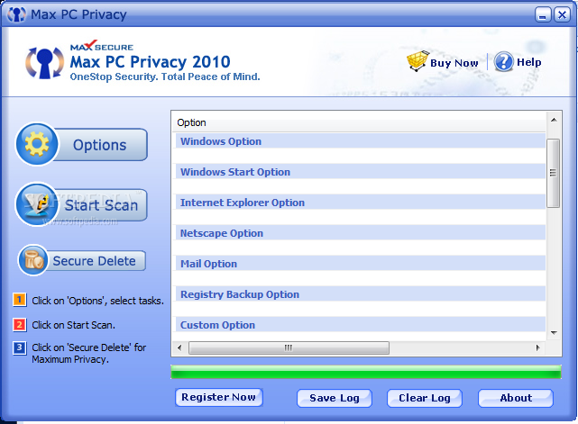Click the horizontal scrollbar thumb
The width and height of the screenshot is (578, 424).
click(x=289, y=347)
